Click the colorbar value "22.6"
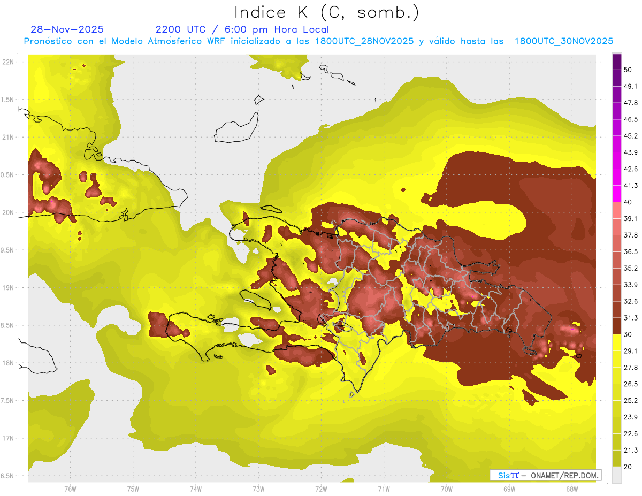642x496 pixels. 631,433
